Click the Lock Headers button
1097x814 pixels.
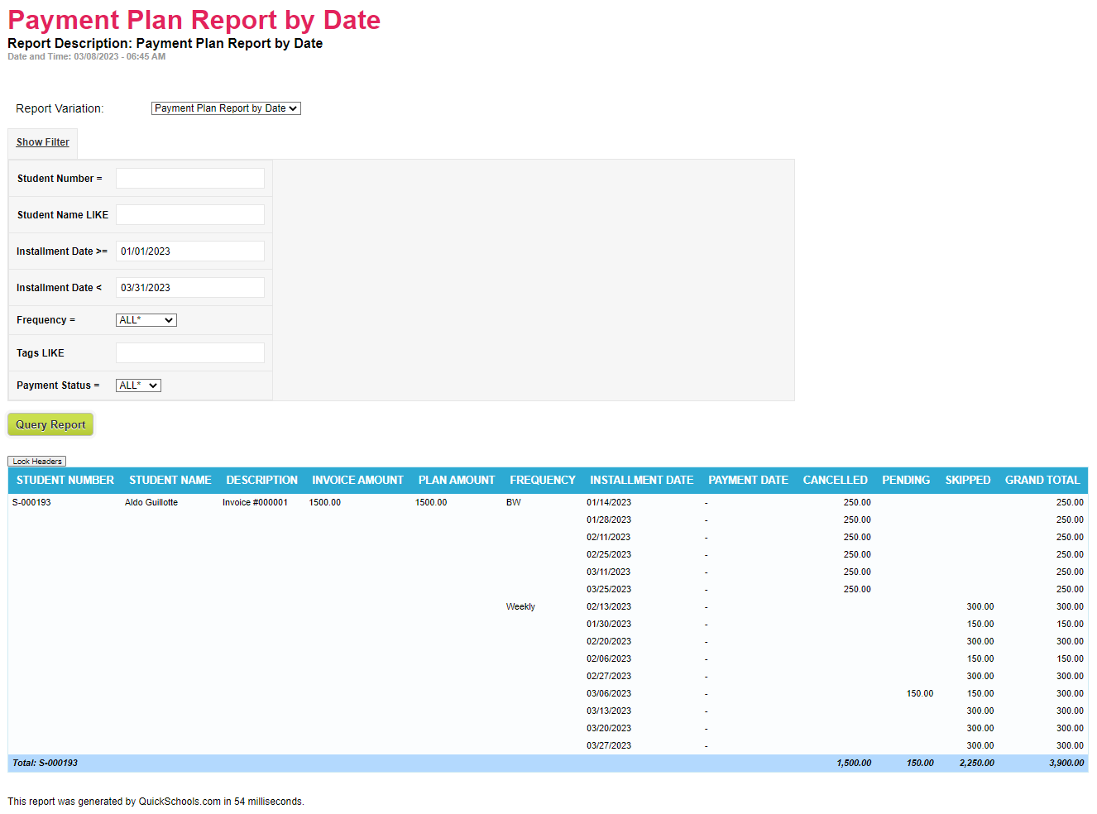click(36, 462)
